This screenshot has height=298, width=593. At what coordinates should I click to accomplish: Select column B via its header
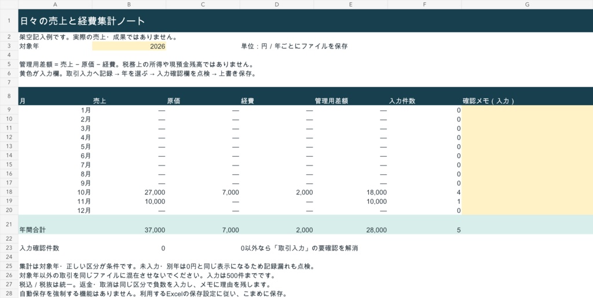pyautogui.click(x=129, y=5)
